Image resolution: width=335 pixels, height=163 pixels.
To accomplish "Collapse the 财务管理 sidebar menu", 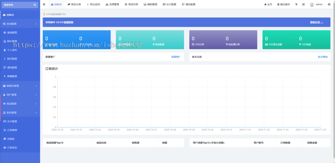I will tap(20, 113).
